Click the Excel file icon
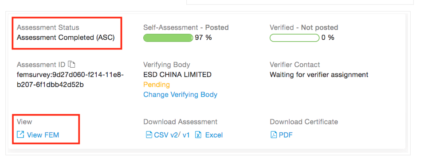This screenshot has width=424, height=166. click(x=199, y=135)
